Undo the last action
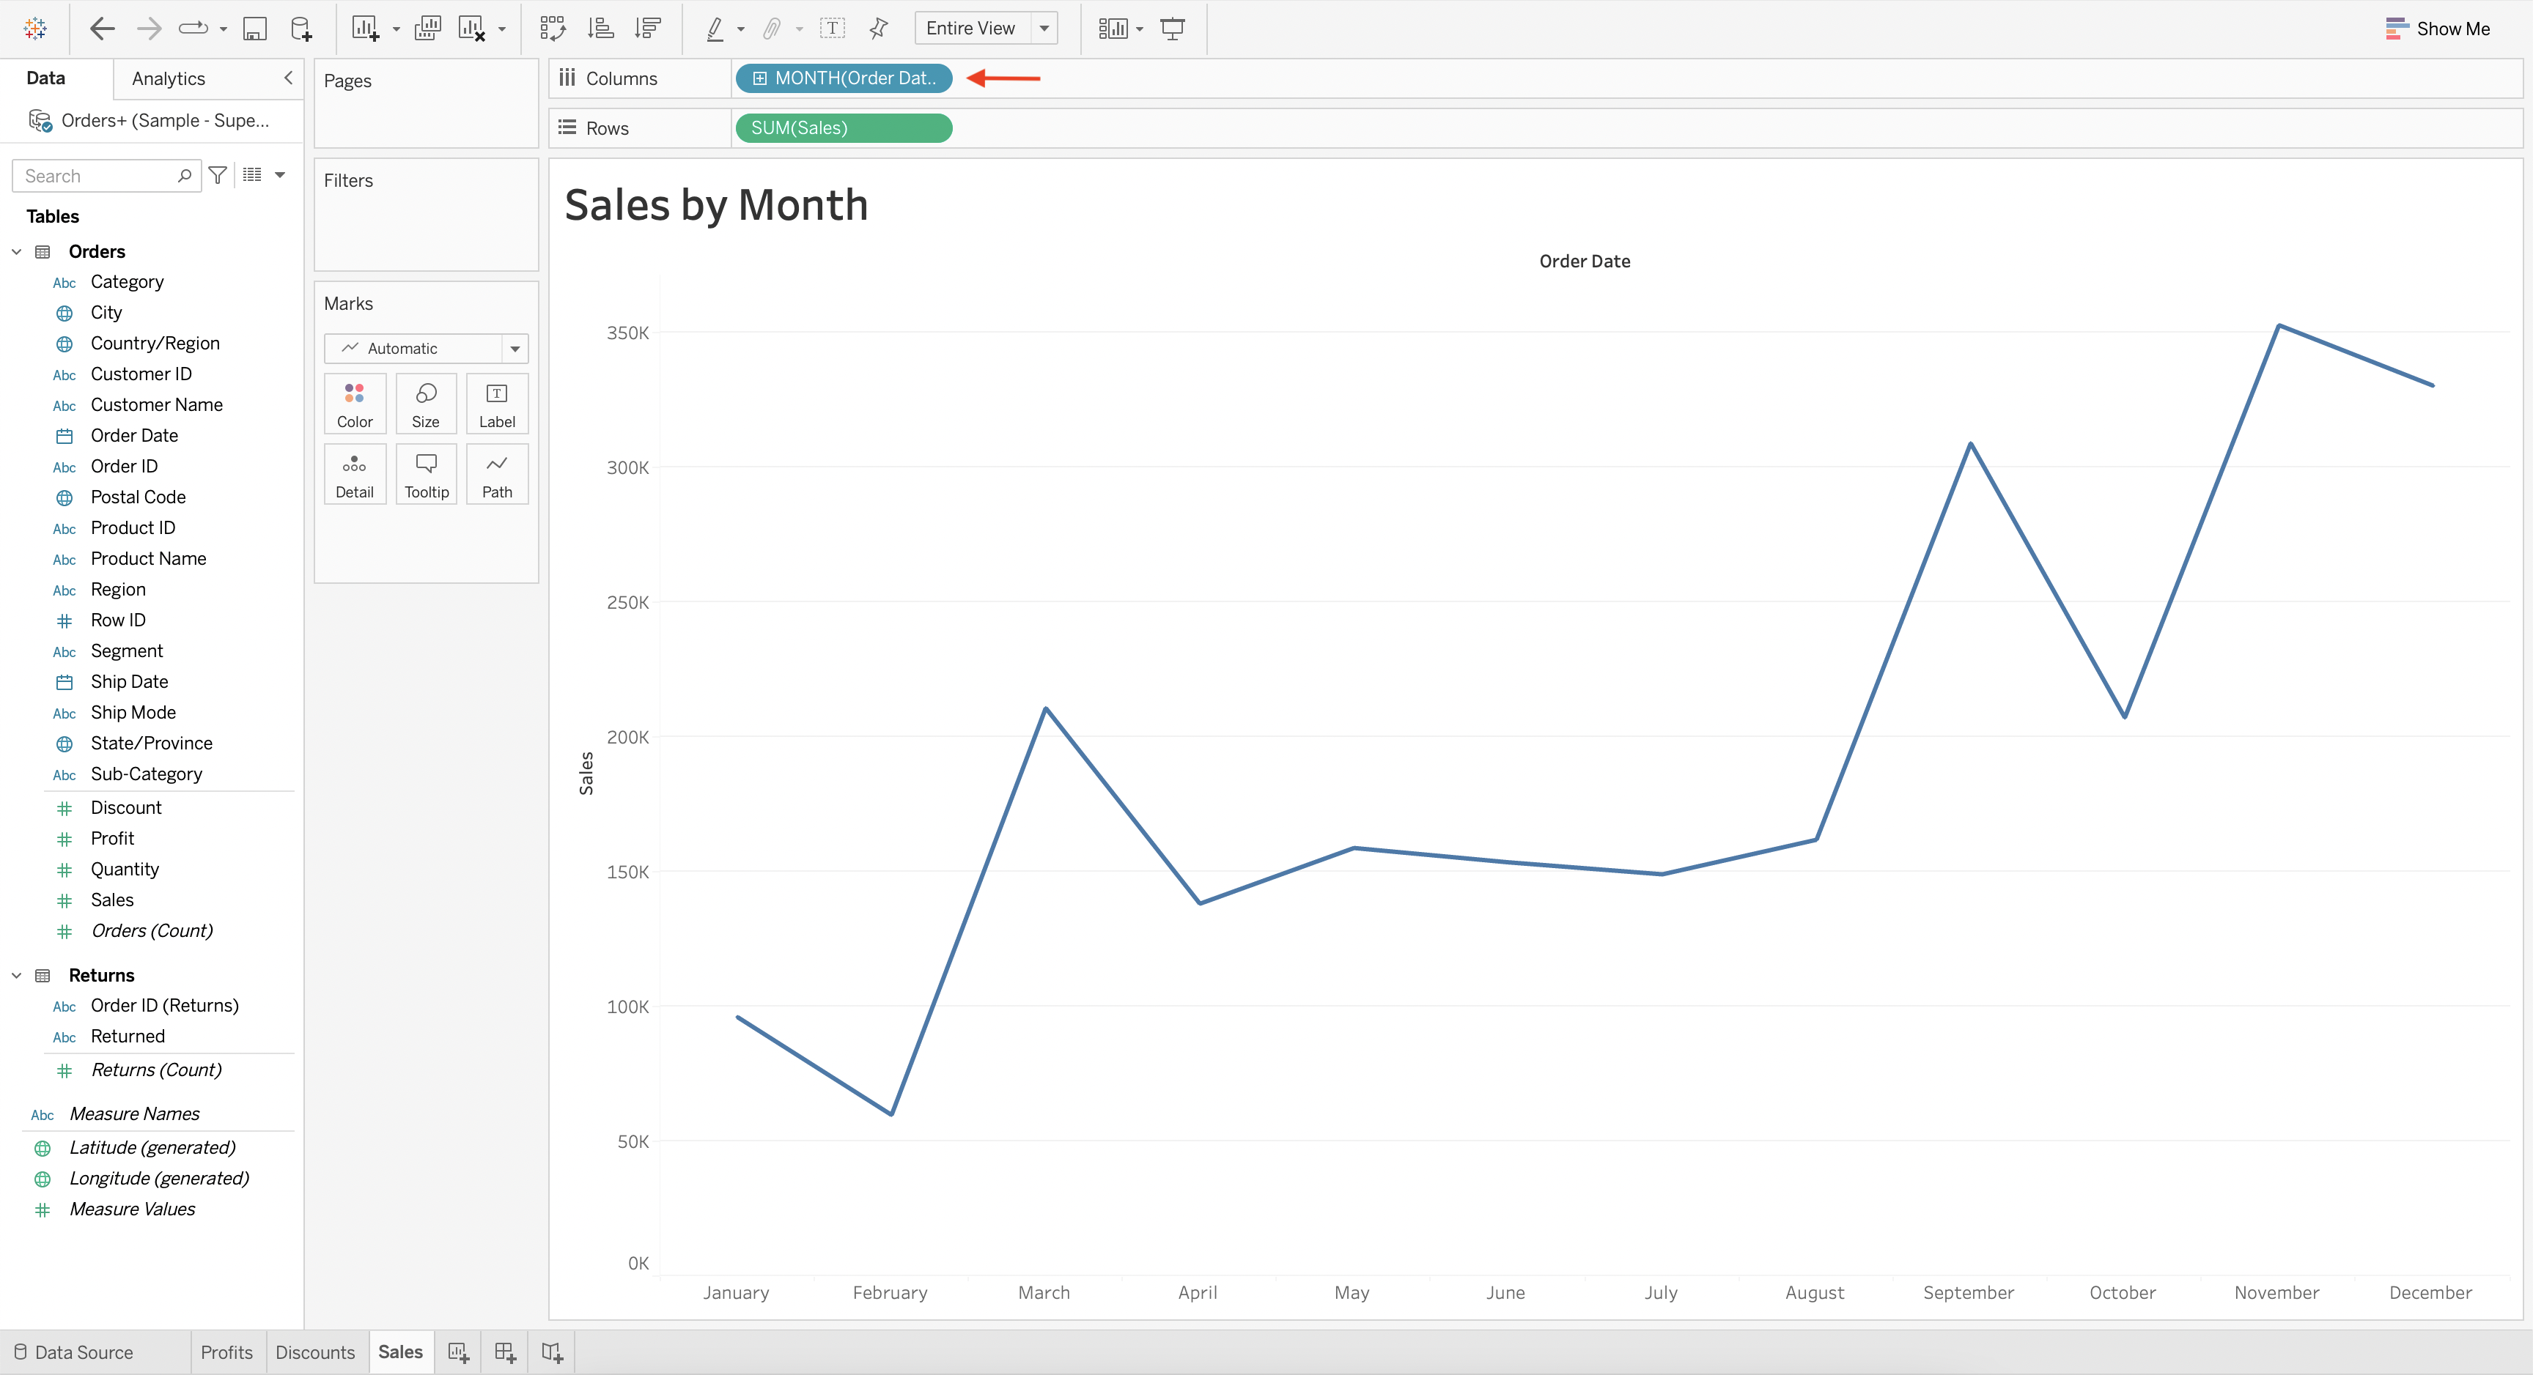Image resolution: width=2533 pixels, height=1375 pixels. pos(101,28)
